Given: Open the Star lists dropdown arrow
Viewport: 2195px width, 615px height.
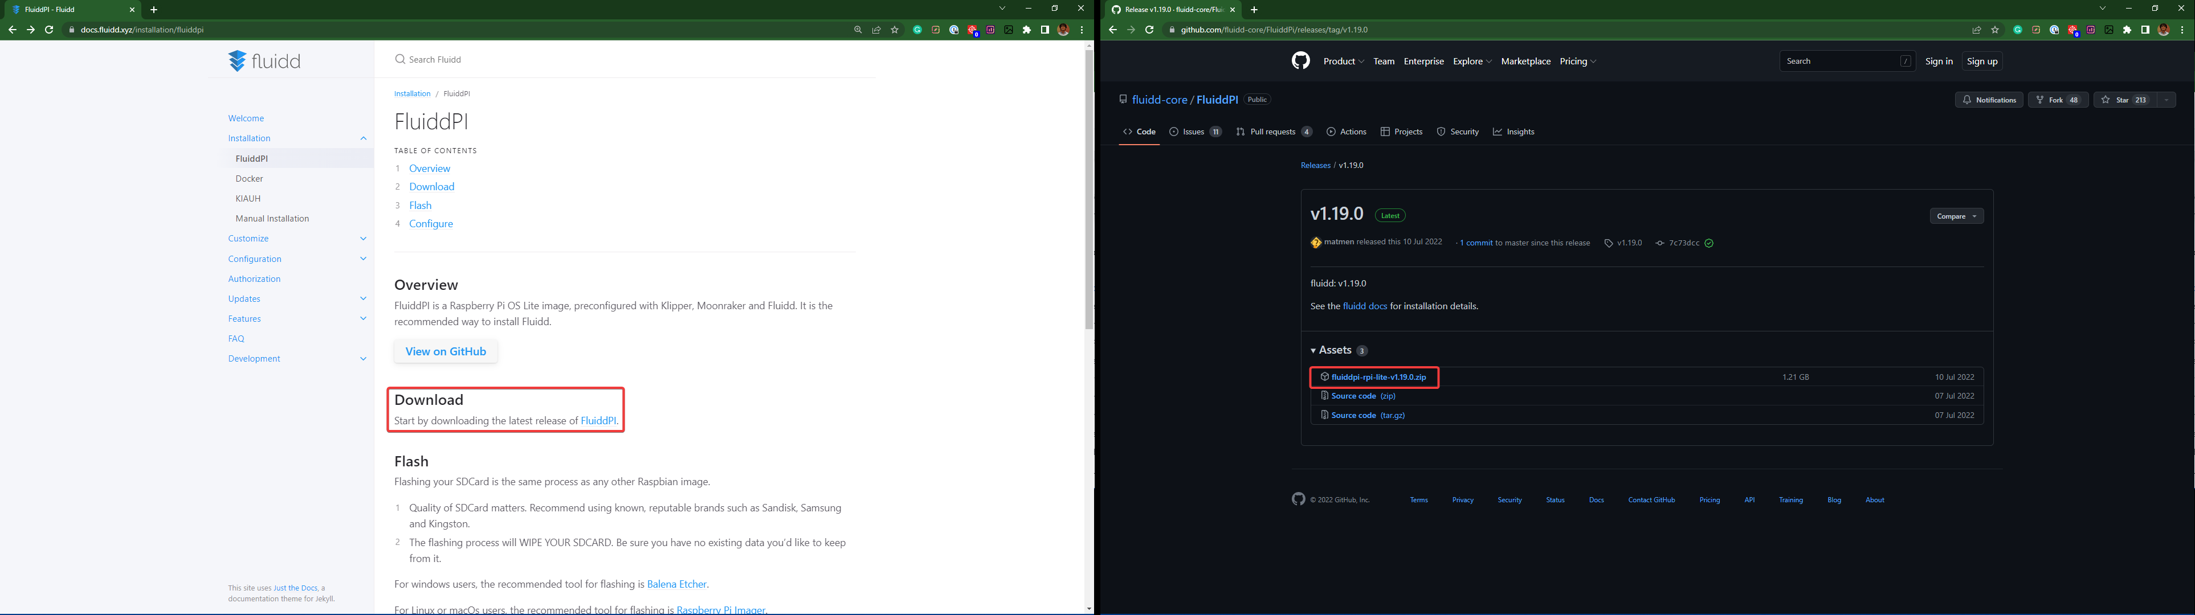Looking at the screenshot, I should [x=2166, y=101].
